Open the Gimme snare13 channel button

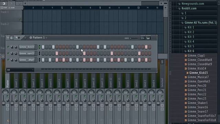27,53
